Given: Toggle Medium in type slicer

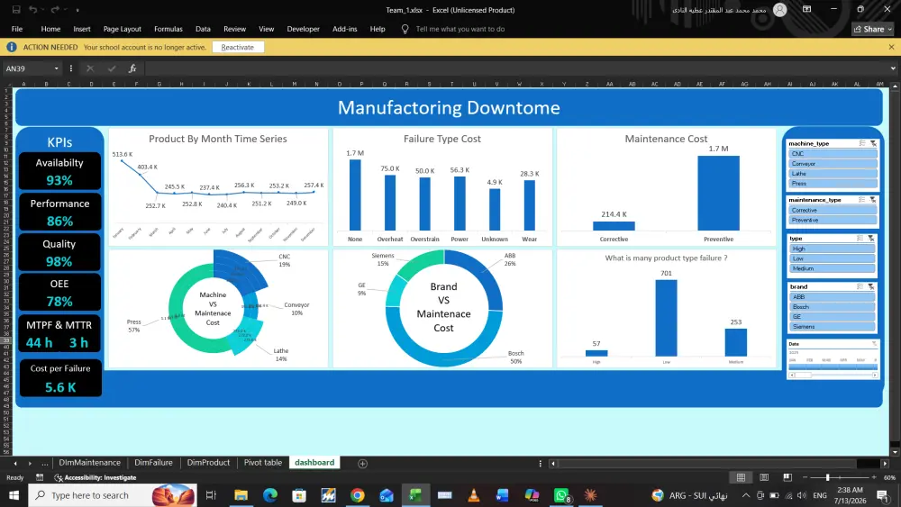Looking at the screenshot, I should click(832, 268).
